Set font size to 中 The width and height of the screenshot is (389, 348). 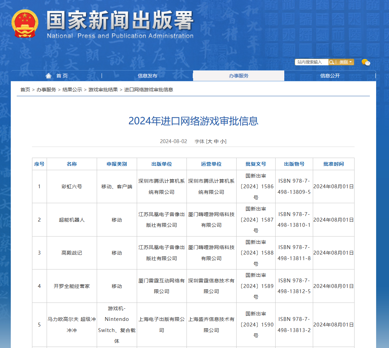point(216,141)
